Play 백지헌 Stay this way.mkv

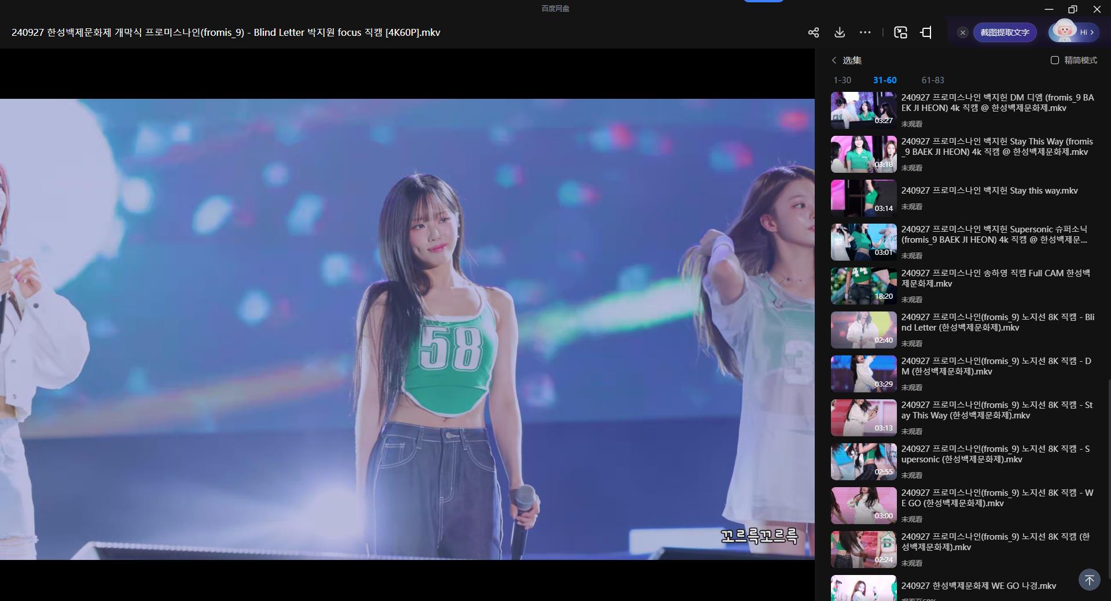click(989, 191)
